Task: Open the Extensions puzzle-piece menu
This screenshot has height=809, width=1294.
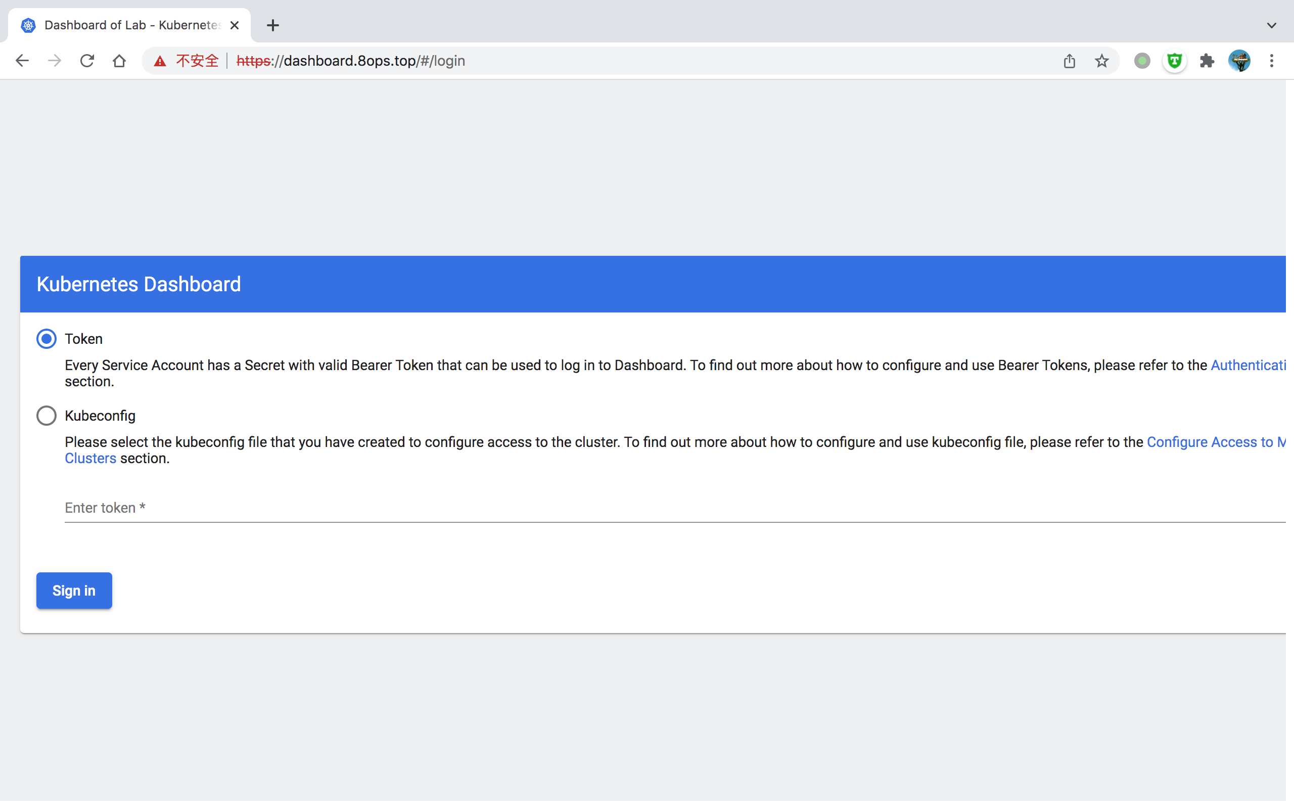Action: coord(1207,61)
